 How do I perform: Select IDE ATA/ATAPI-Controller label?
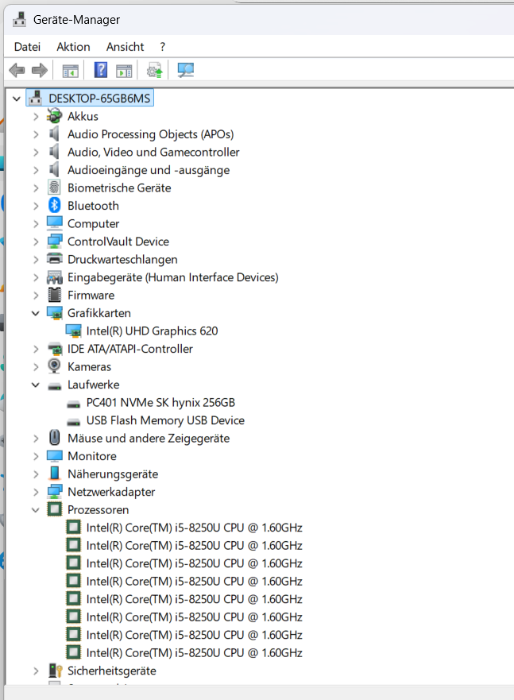point(129,349)
